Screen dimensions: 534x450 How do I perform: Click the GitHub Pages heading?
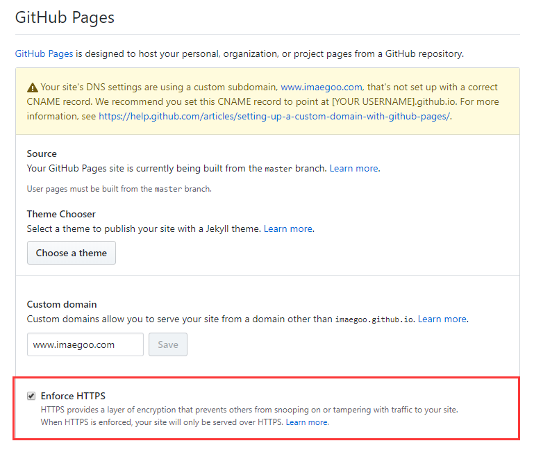[x=65, y=17]
